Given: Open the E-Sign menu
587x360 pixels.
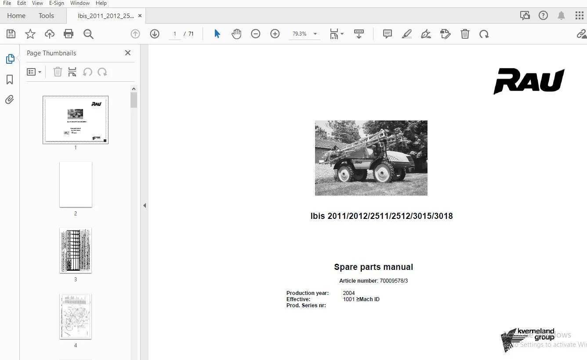Looking at the screenshot, I should tap(57, 3).
